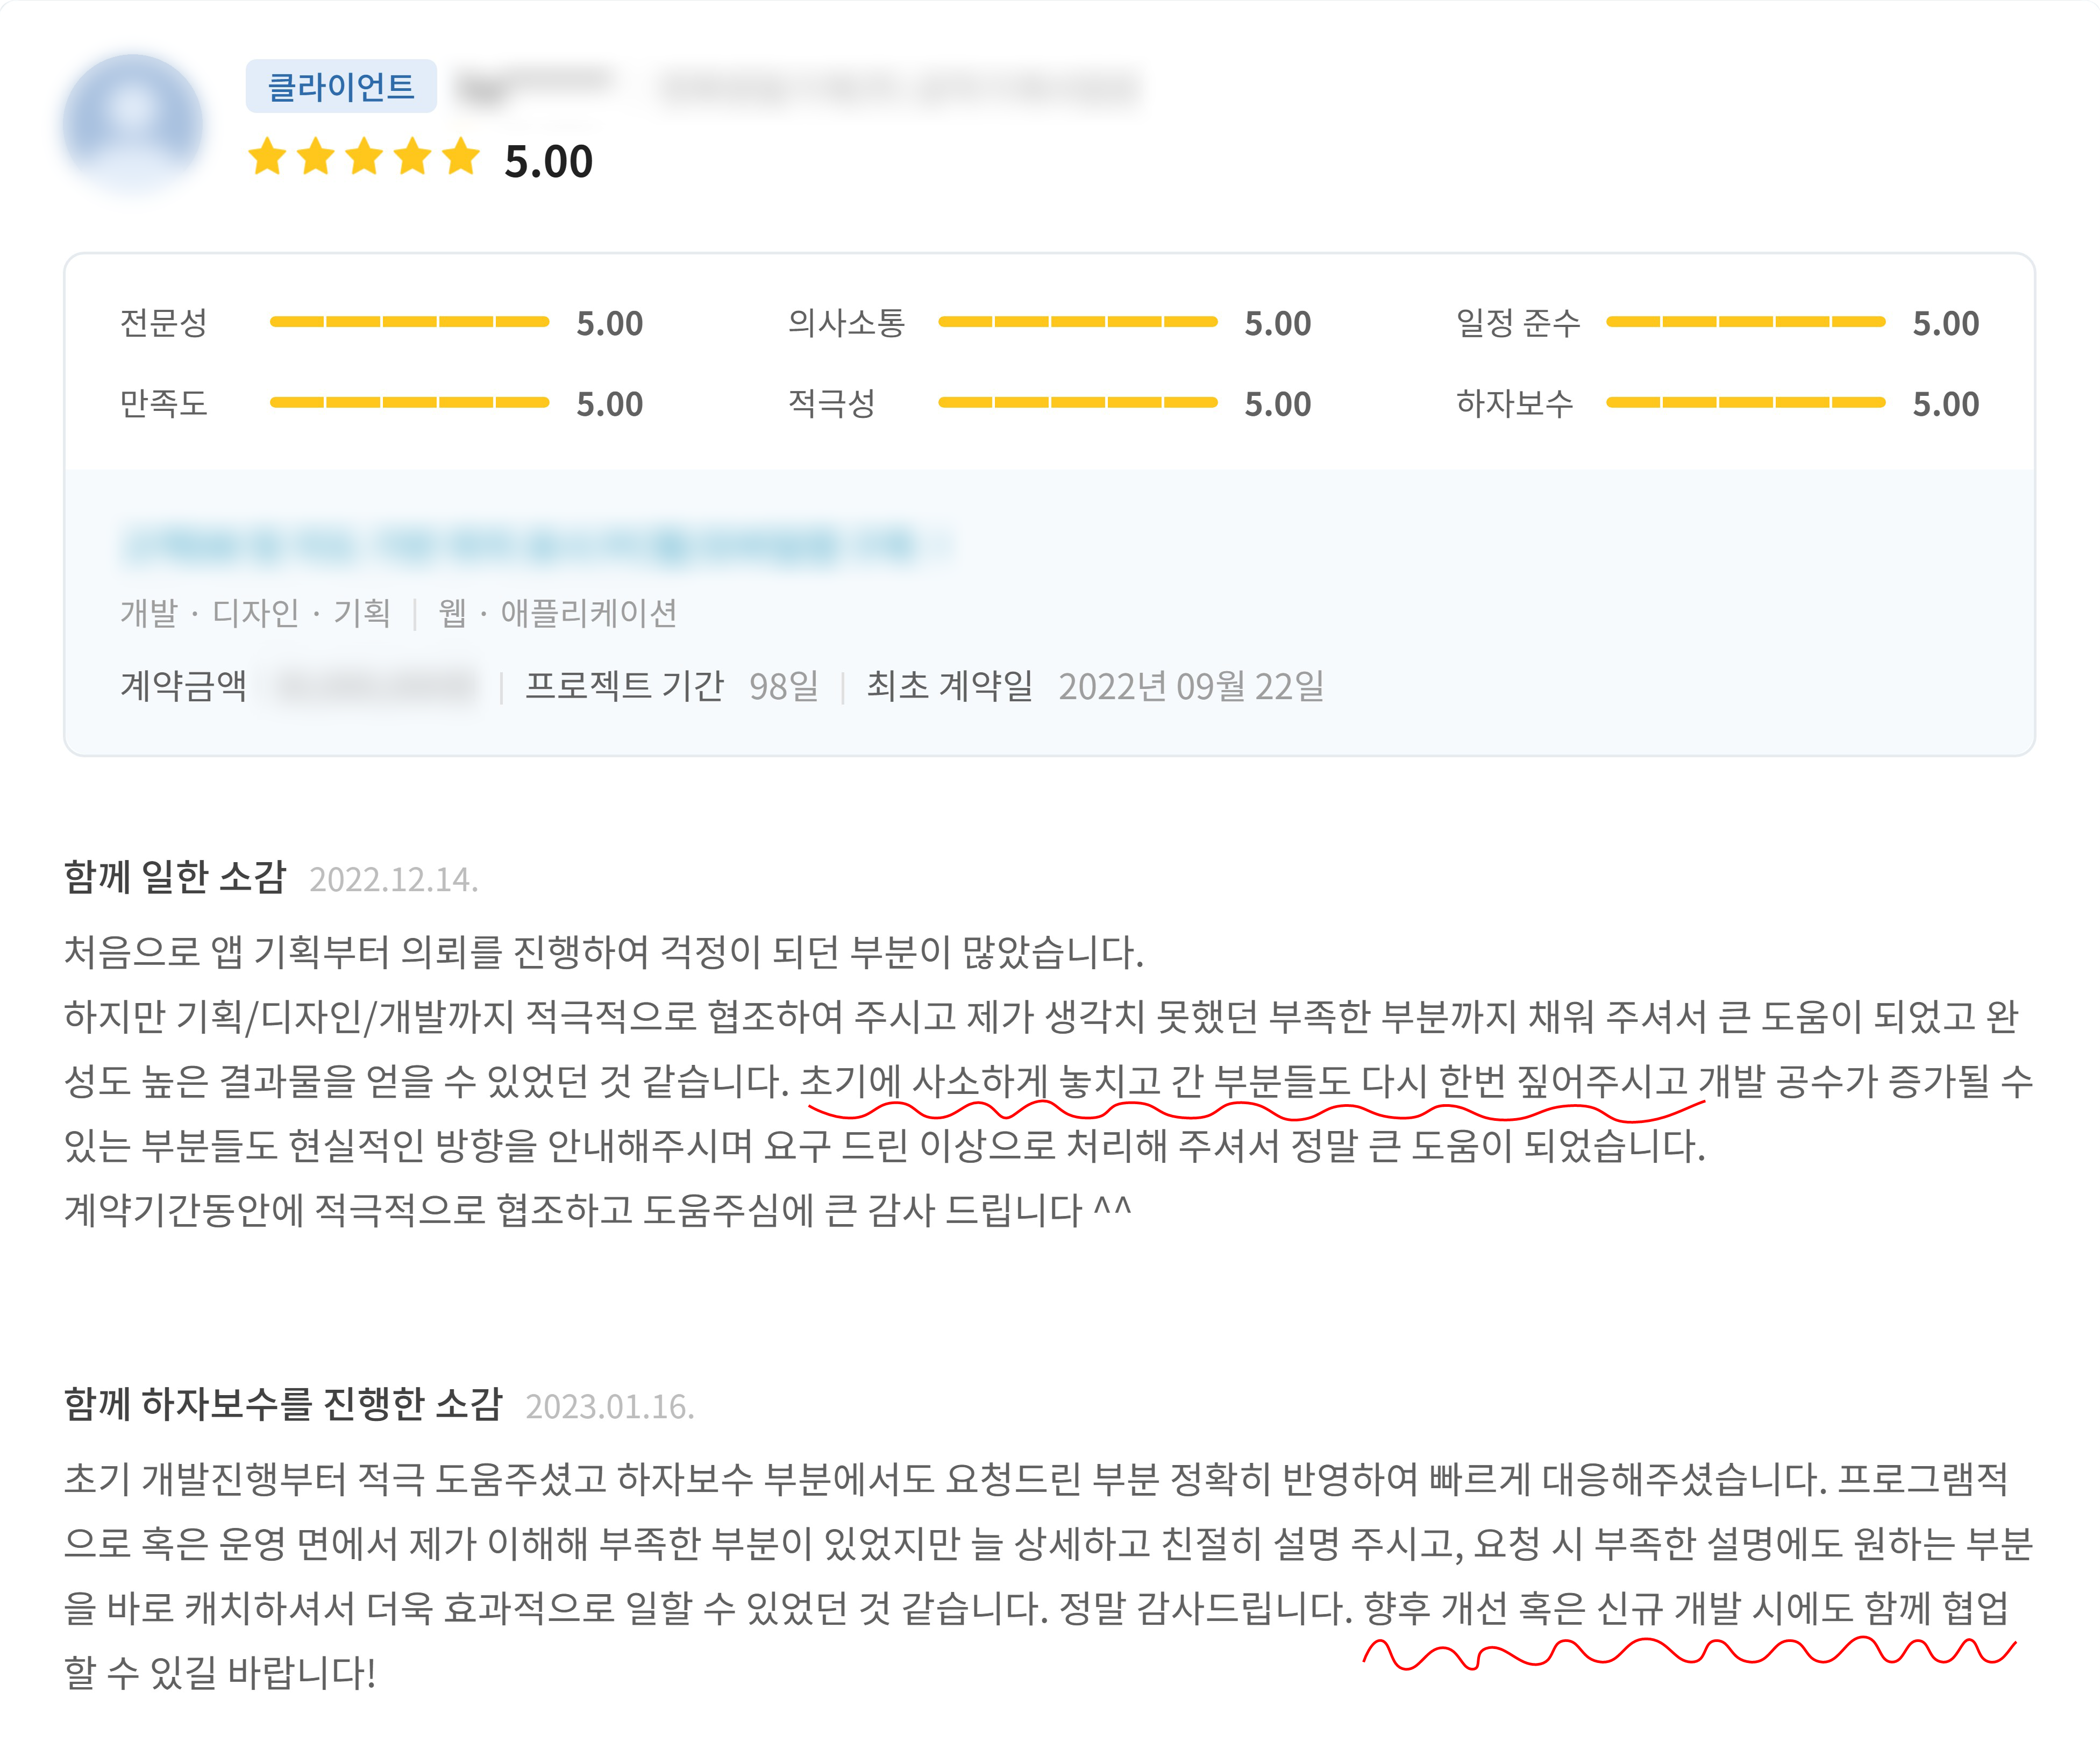2100x1763 pixels.
Task: Click the 클라이언트 badge label
Action: coord(340,87)
